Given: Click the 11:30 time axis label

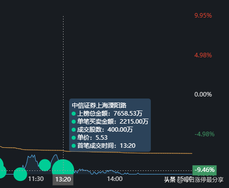Looking at the screenshot, I should coord(36,179).
